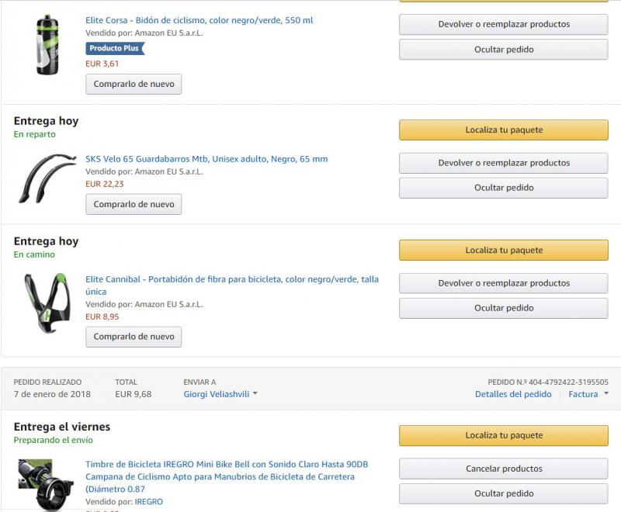Click the Producto Plus badge

pyautogui.click(x=115, y=48)
